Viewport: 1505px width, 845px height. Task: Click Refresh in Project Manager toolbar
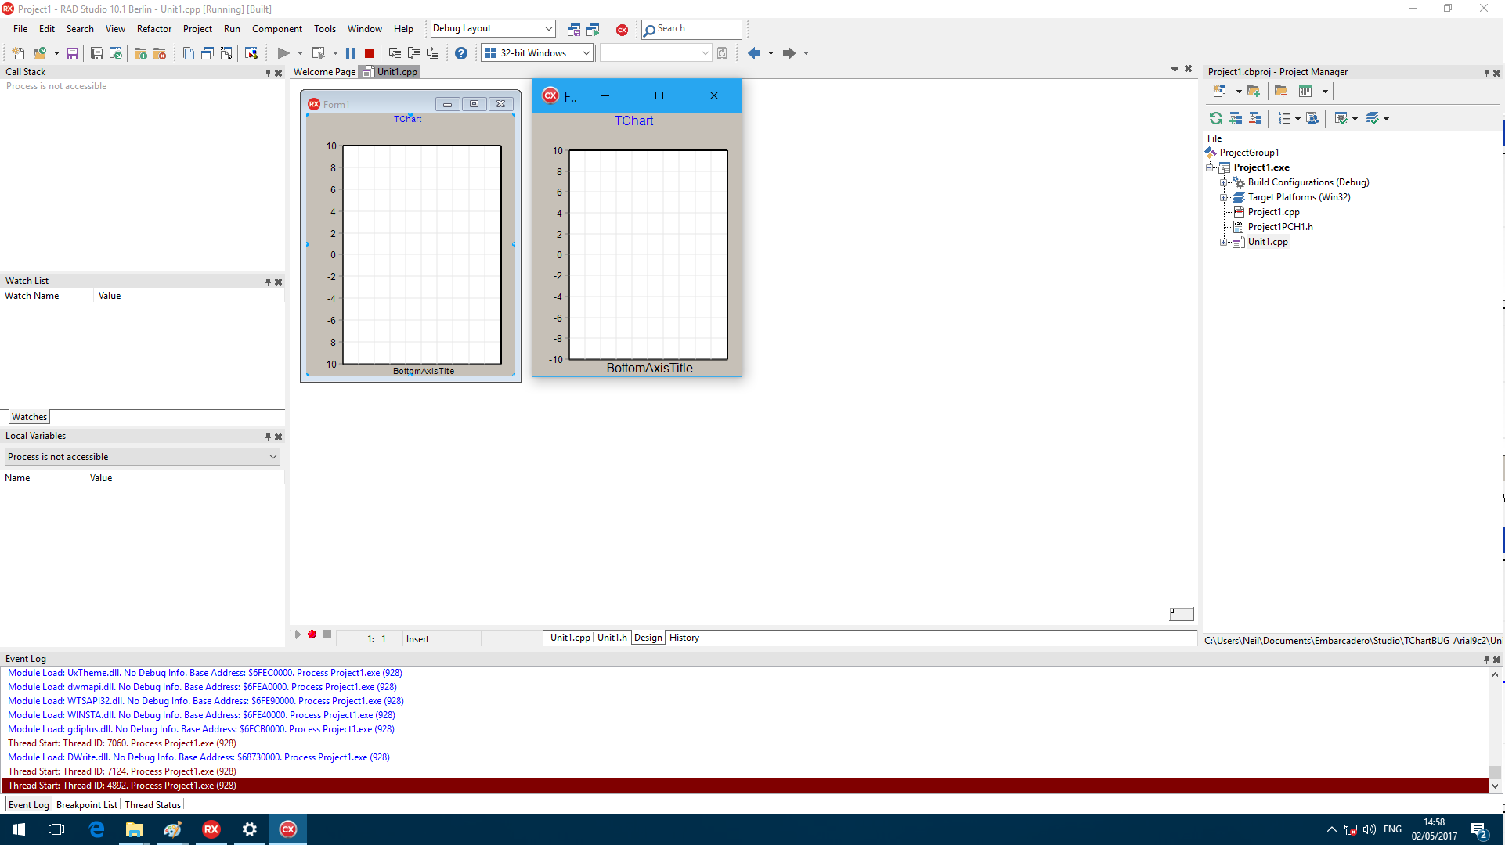1216,118
